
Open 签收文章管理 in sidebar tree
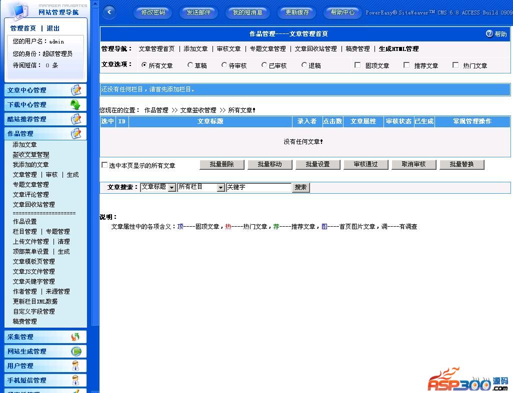tap(31, 154)
